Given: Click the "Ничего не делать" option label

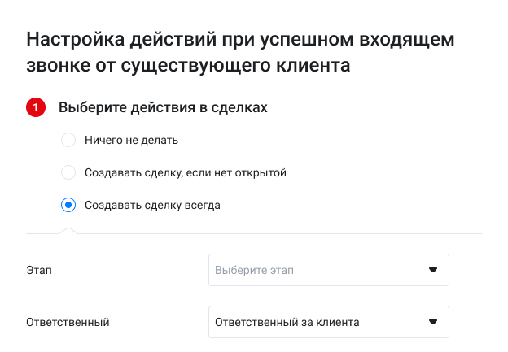Looking at the screenshot, I should 131,140.
